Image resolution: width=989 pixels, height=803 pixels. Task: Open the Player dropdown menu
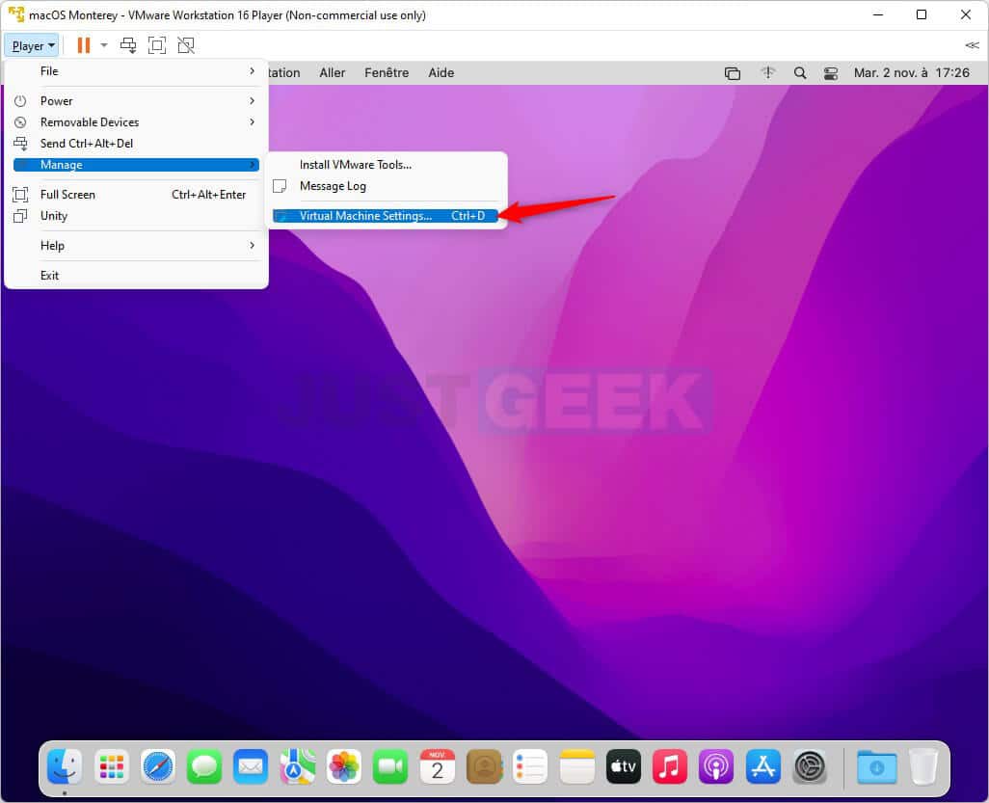pos(32,45)
